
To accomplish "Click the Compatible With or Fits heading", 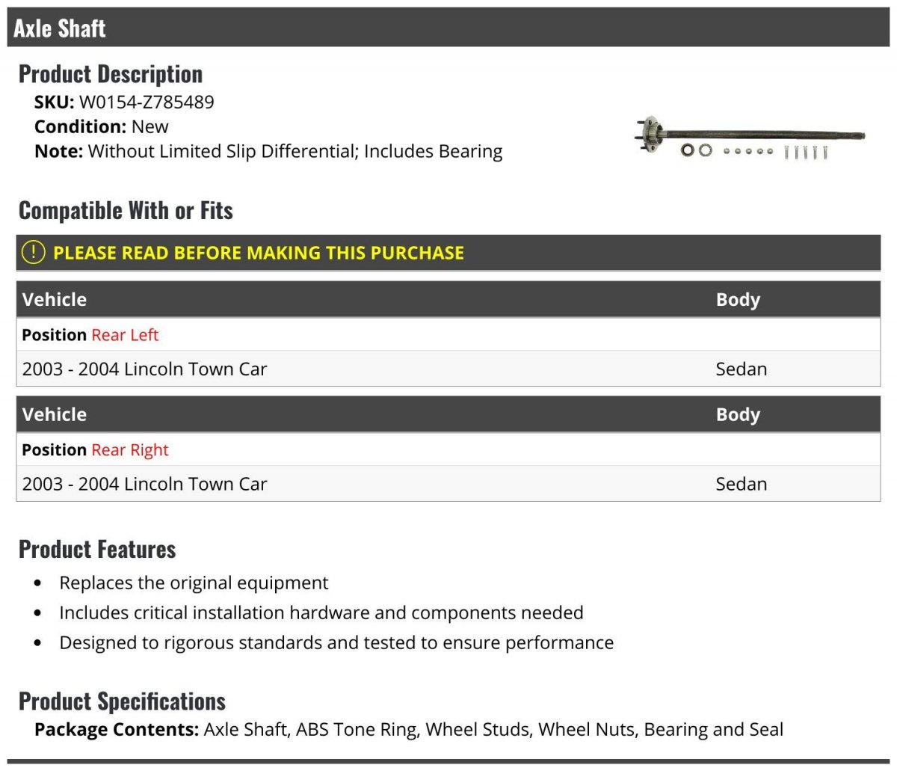I will (x=126, y=211).
